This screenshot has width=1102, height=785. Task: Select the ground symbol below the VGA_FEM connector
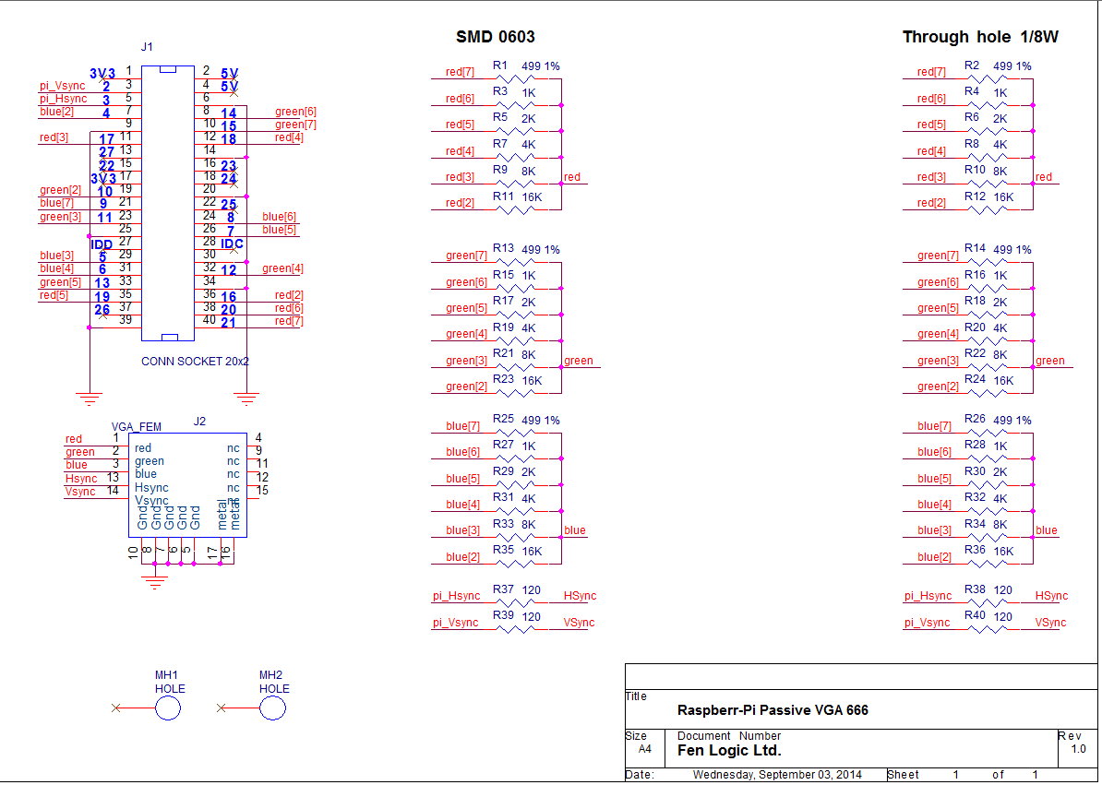155,581
